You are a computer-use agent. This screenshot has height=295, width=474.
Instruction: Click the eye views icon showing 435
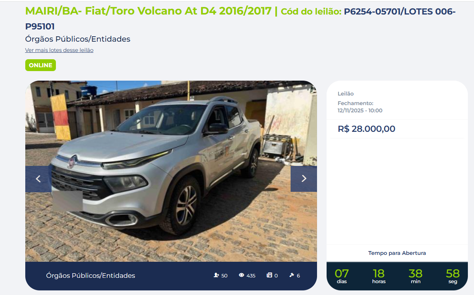tap(241, 275)
